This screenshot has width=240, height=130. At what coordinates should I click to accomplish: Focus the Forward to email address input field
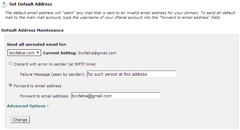point(116,96)
